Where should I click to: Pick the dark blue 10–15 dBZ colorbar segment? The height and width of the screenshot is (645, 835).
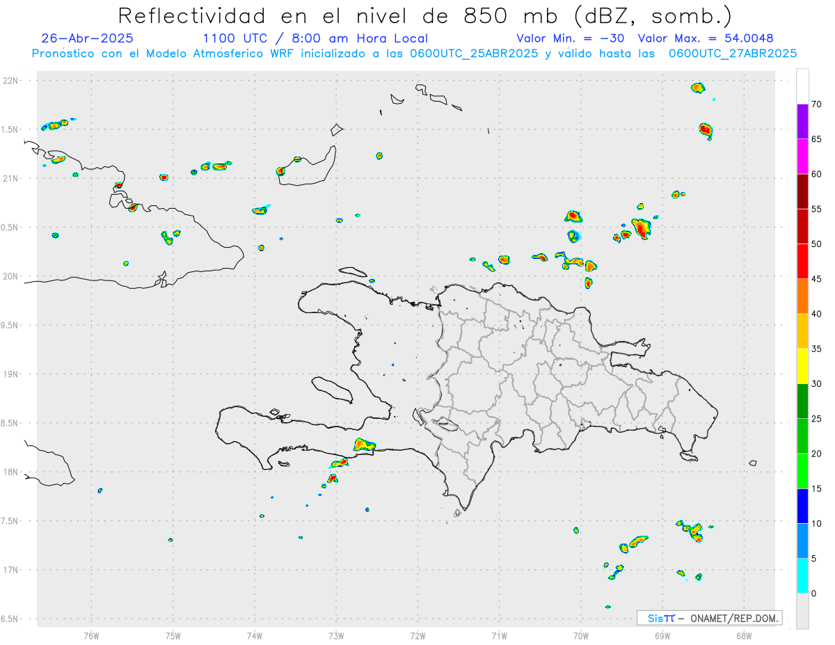[802, 506]
